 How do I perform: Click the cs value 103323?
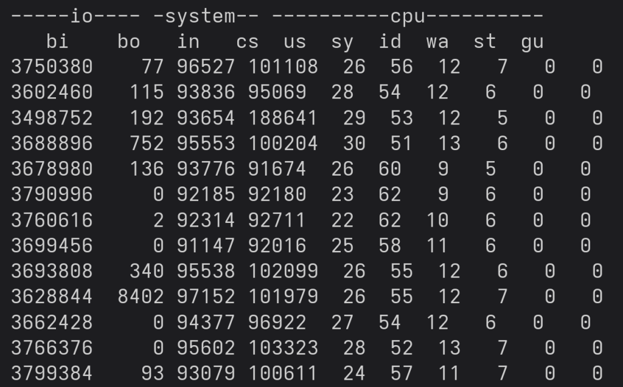click(x=283, y=348)
